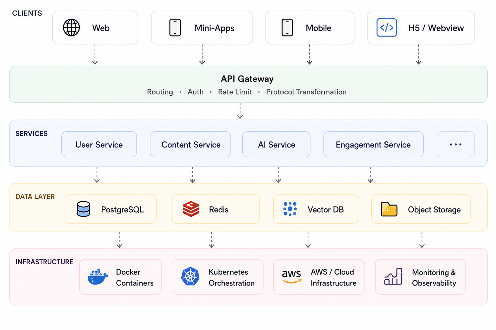Select the Engagement Service box
The width and height of the screenshot is (496, 330).
click(x=373, y=144)
